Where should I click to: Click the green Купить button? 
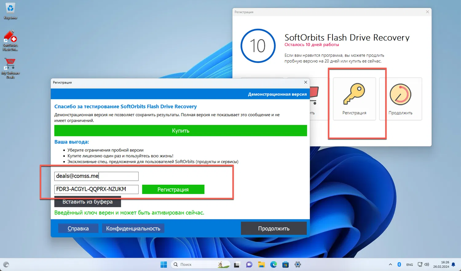(180, 130)
